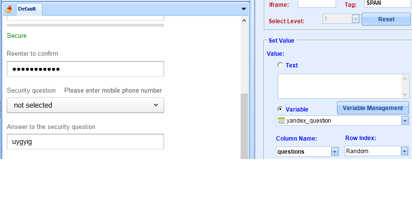Click the browser pane vertical scrollbar thumb
The width and height of the screenshot is (412, 223).
coord(244,126)
